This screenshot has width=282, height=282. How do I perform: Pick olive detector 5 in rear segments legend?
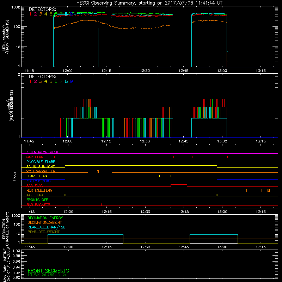tap(51, 81)
